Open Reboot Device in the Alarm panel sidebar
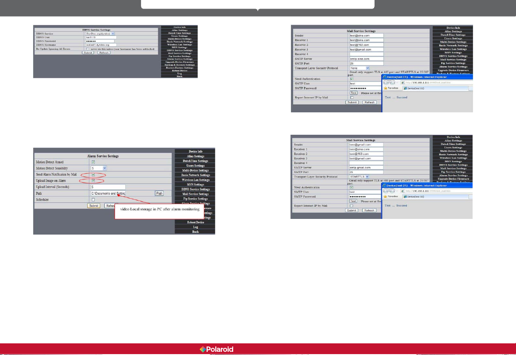The width and height of the screenshot is (516, 355). pyautogui.click(x=196, y=222)
